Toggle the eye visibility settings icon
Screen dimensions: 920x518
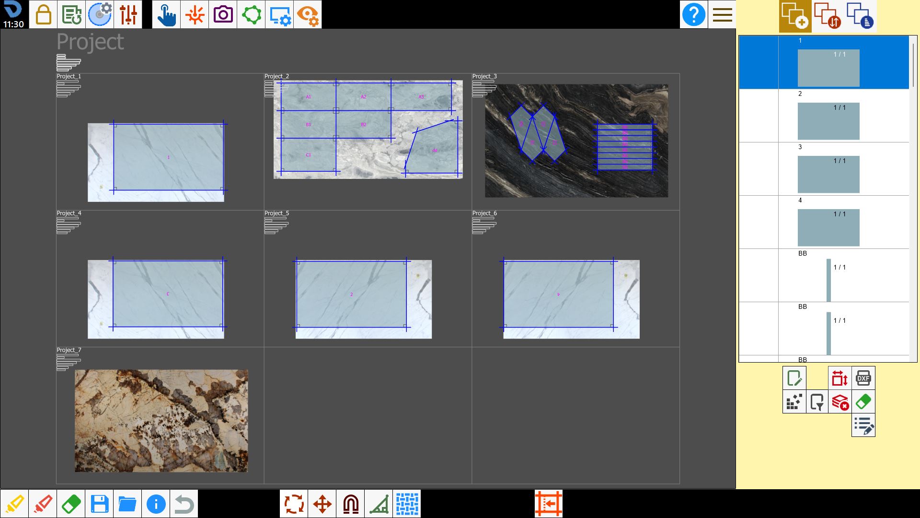(308, 14)
